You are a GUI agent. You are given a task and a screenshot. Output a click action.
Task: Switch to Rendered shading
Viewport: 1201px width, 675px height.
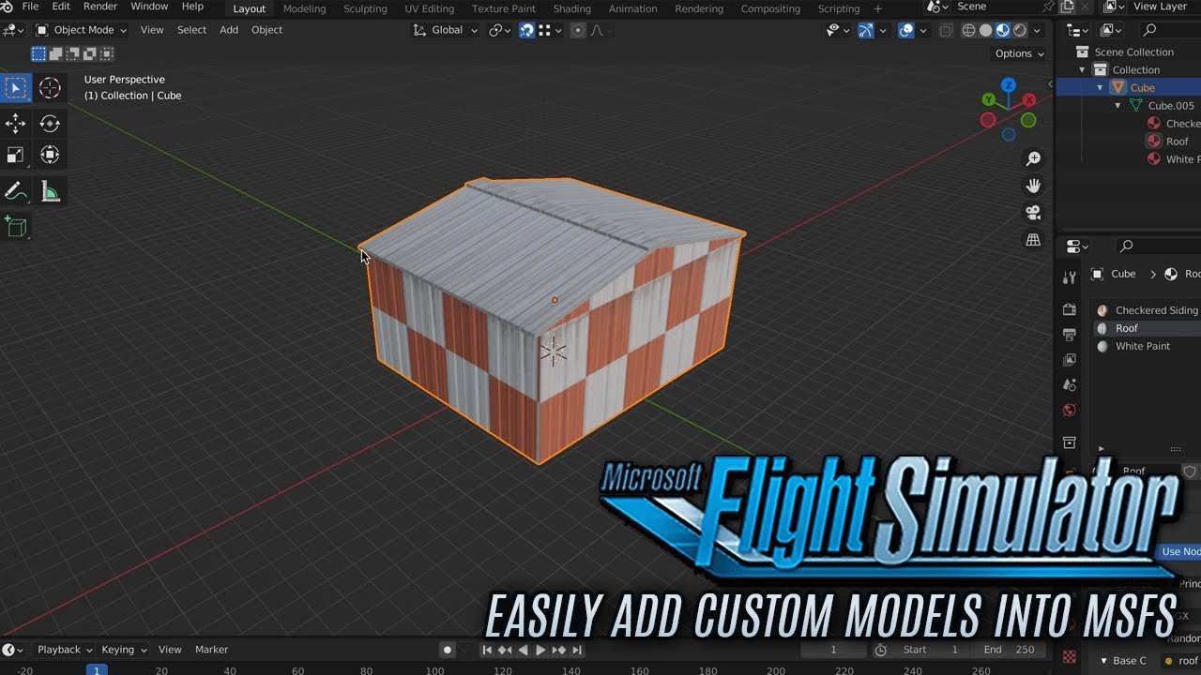[x=1019, y=30]
